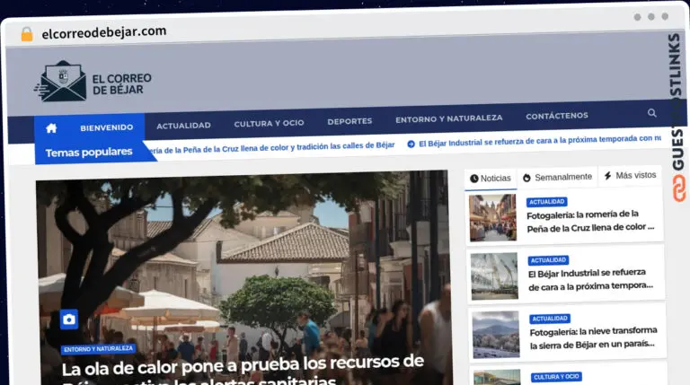Click the Peña de la Cruz ticker headline
Screen dimensions: 690x385
point(271,147)
